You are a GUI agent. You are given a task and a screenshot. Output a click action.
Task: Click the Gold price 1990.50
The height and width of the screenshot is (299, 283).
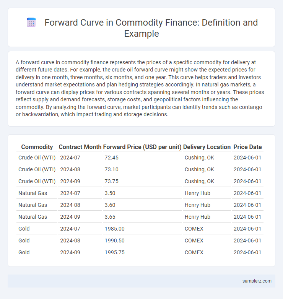click(115, 240)
